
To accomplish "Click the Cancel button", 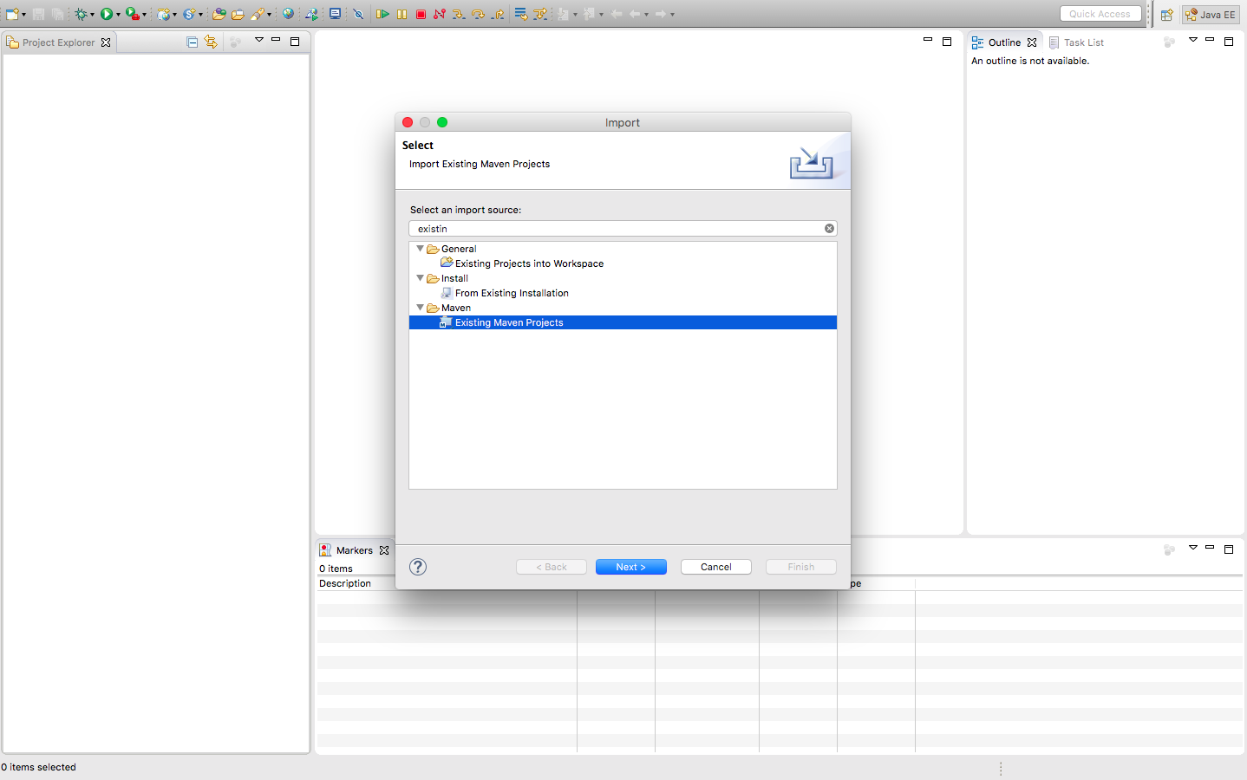I will (716, 567).
